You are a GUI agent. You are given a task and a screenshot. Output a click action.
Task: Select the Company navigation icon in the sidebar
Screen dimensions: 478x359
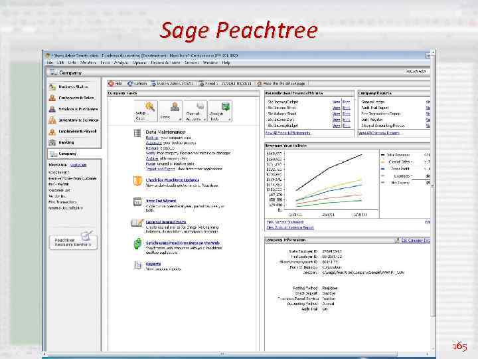(53, 154)
